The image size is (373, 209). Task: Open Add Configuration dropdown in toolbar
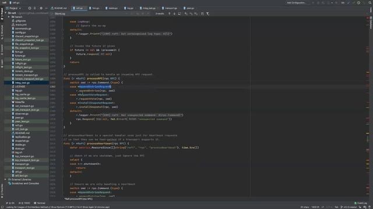coord(297,3)
